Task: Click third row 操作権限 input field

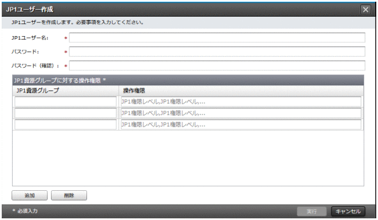Action: coord(241,125)
